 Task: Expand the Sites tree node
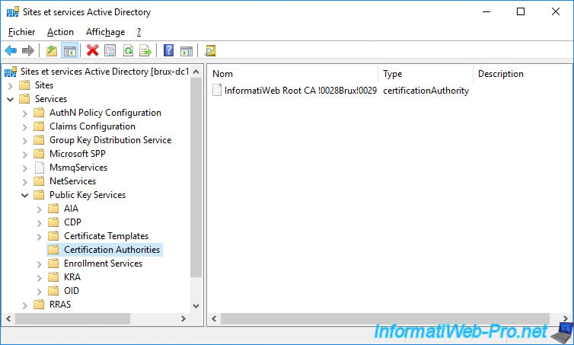click(x=10, y=85)
